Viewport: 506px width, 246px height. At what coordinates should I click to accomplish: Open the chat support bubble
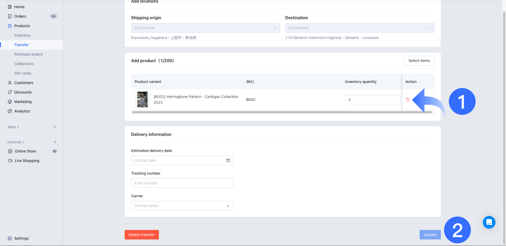489,222
